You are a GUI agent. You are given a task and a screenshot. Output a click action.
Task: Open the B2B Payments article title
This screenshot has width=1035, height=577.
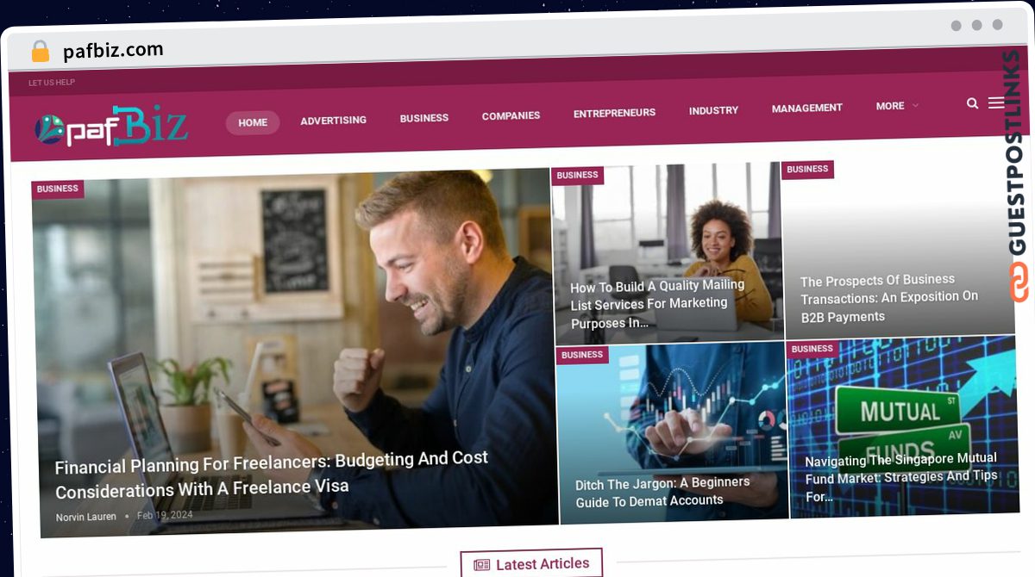(889, 298)
